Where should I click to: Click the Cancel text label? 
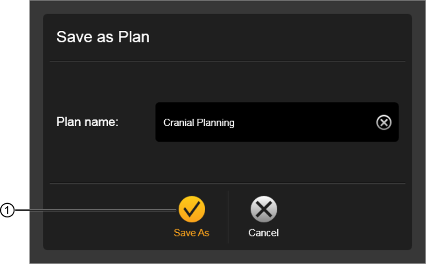tap(264, 233)
